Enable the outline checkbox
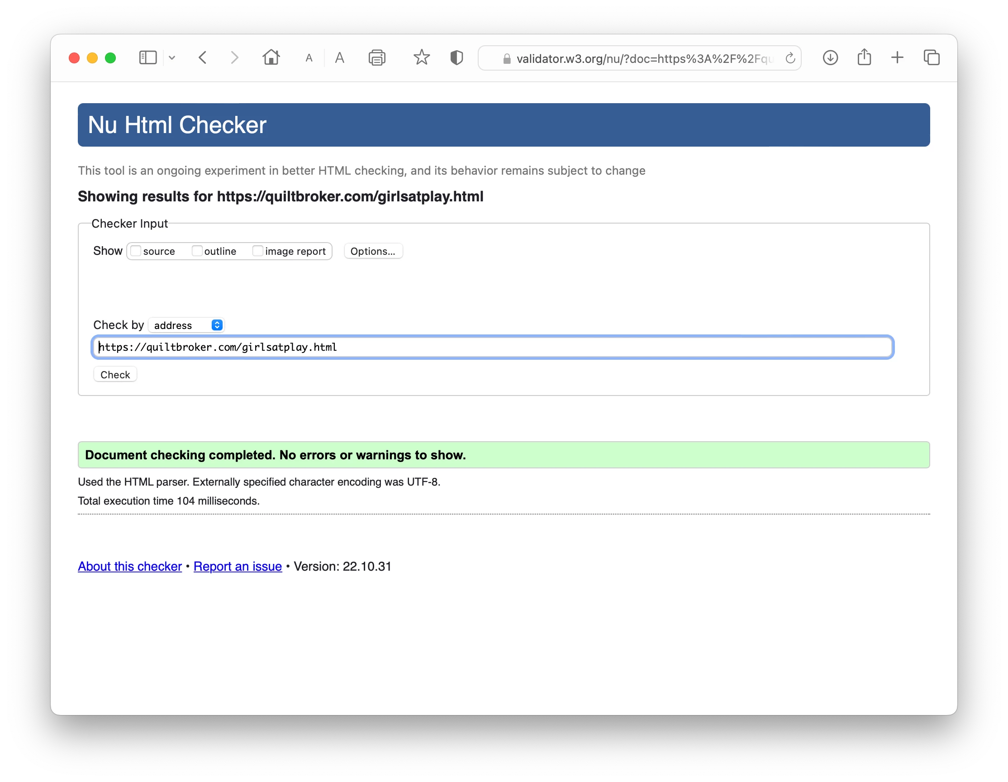The width and height of the screenshot is (1008, 782). tap(197, 251)
